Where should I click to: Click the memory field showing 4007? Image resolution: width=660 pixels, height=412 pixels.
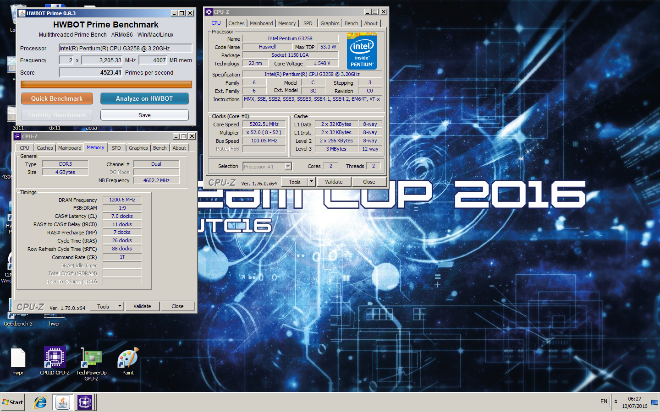pos(153,60)
